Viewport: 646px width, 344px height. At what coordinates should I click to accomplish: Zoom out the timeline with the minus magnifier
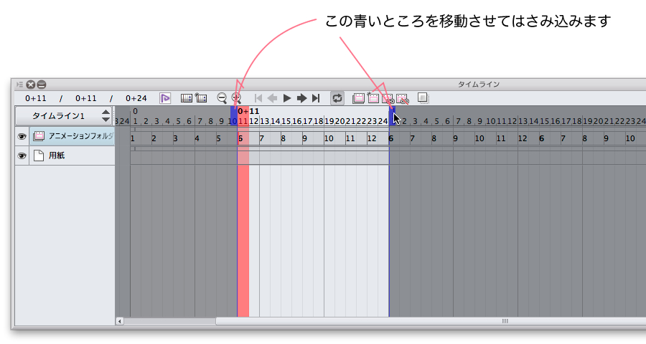point(222,98)
